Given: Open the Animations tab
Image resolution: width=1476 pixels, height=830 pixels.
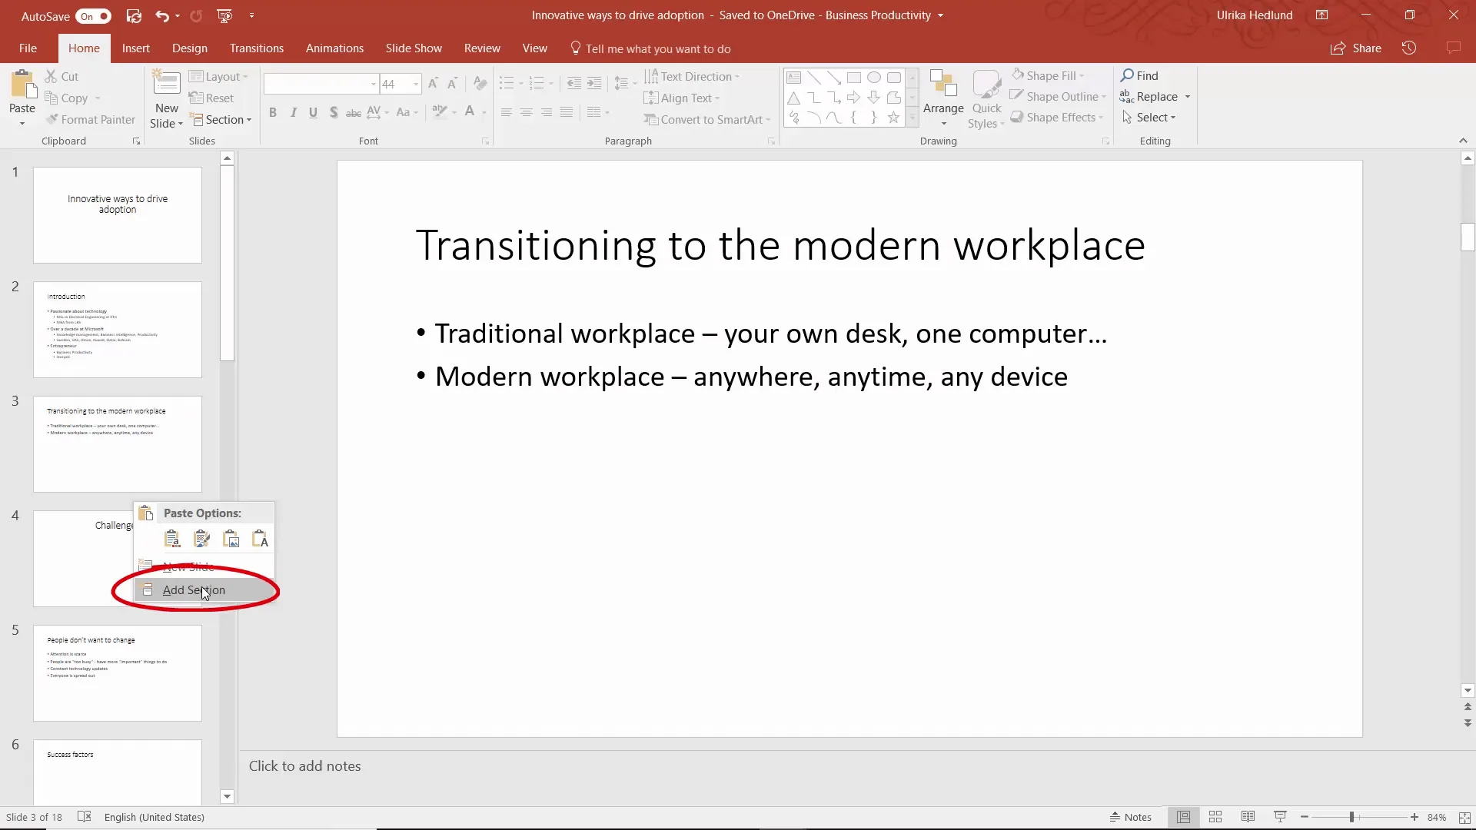Looking at the screenshot, I should click(x=334, y=48).
